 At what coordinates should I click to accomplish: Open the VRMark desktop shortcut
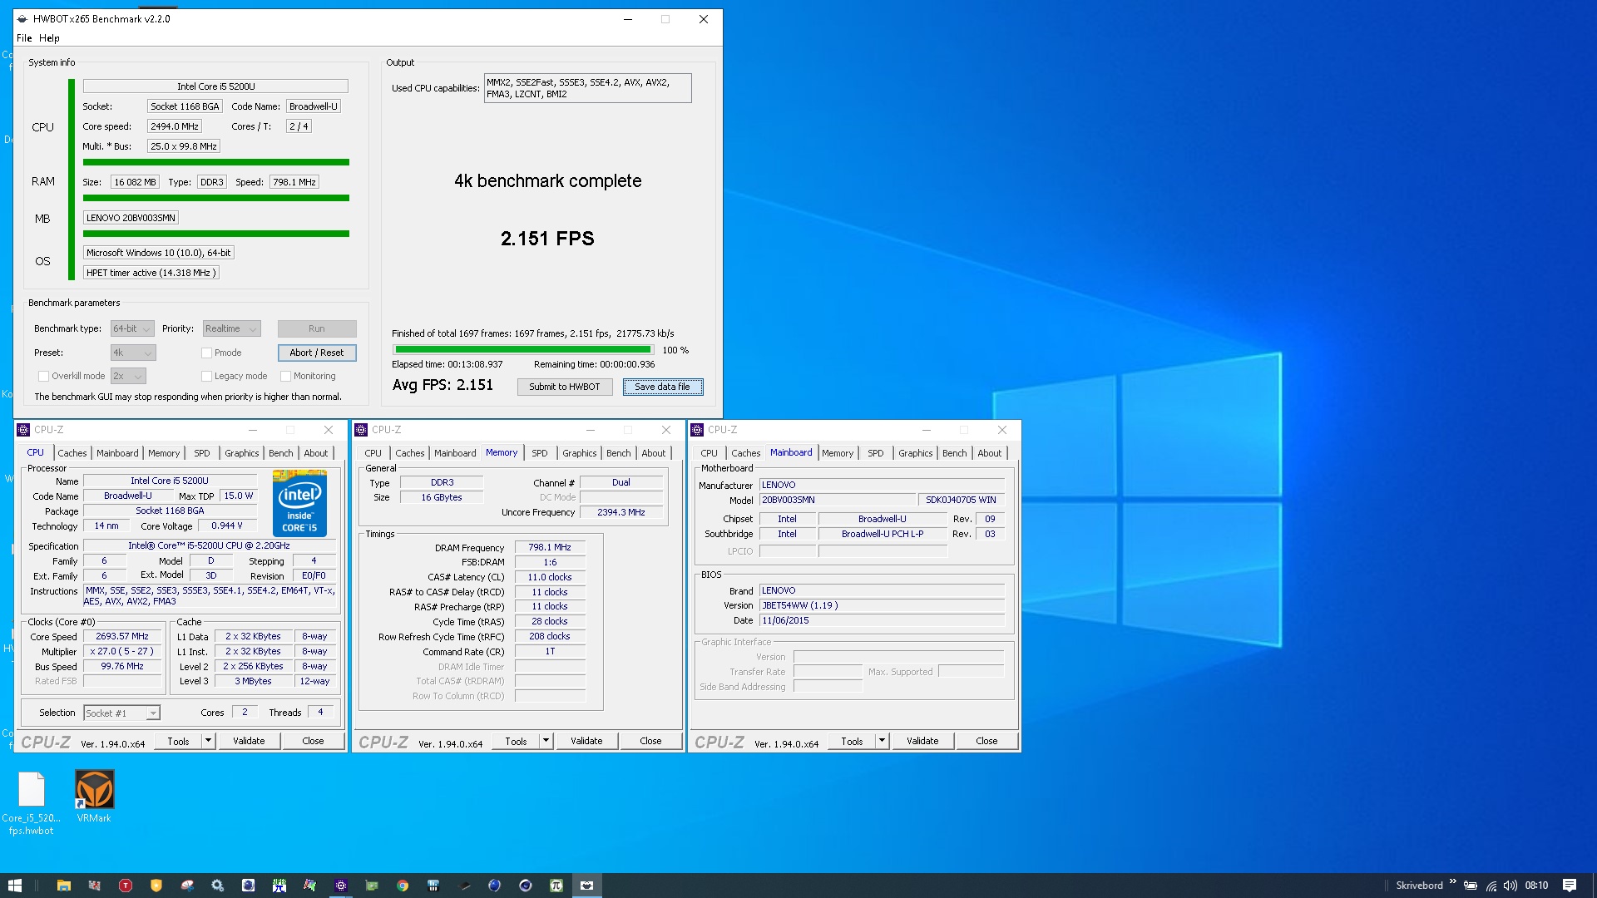tap(94, 796)
